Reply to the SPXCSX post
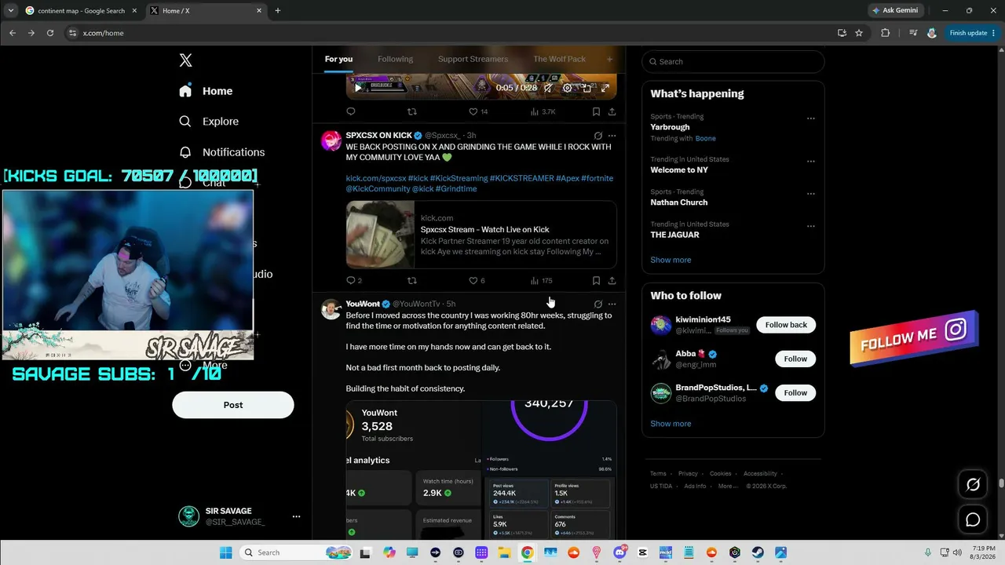Image resolution: width=1005 pixels, height=565 pixels. point(354,280)
